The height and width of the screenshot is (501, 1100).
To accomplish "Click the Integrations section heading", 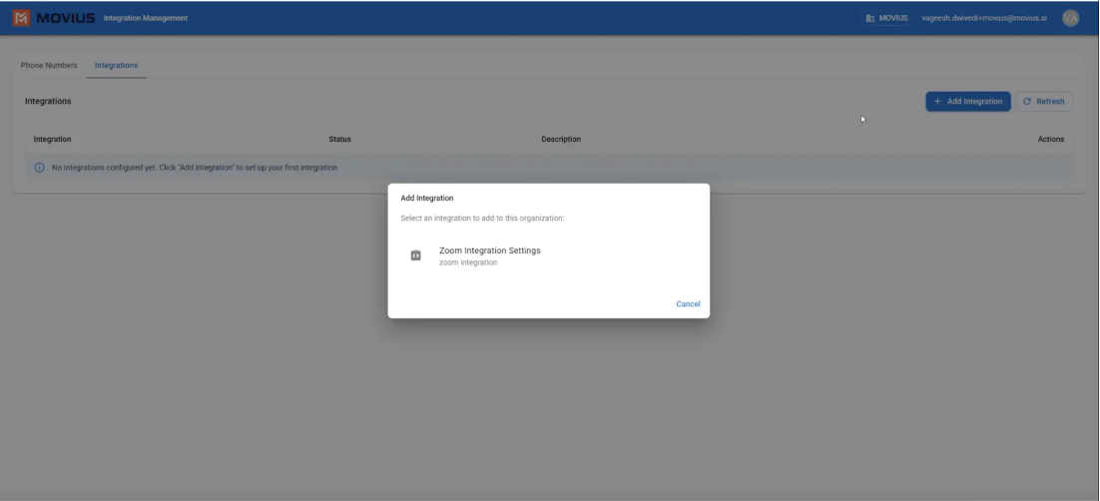I will pos(48,101).
